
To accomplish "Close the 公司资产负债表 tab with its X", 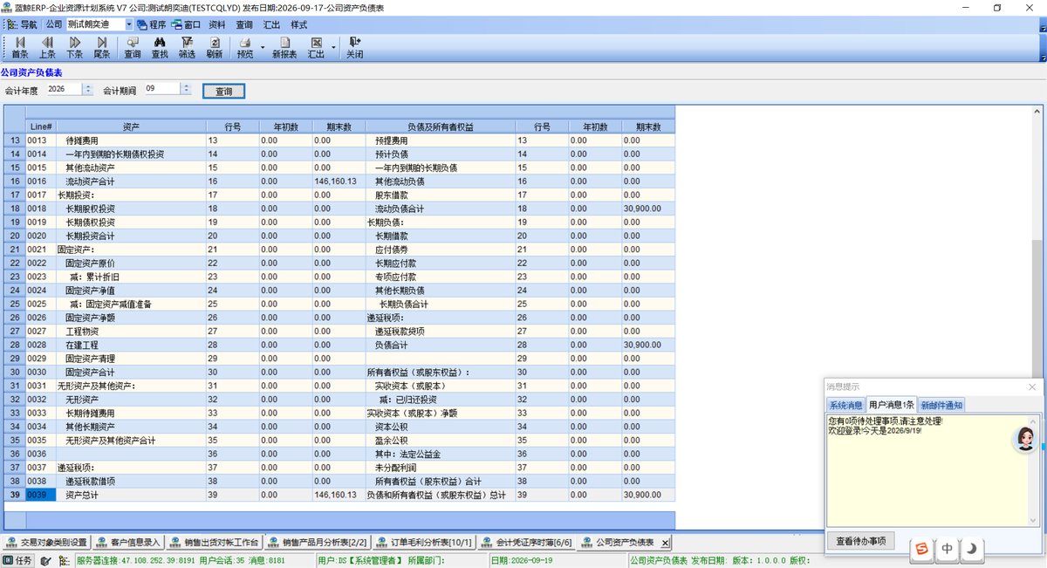I will pyautogui.click(x=665, y=543).
